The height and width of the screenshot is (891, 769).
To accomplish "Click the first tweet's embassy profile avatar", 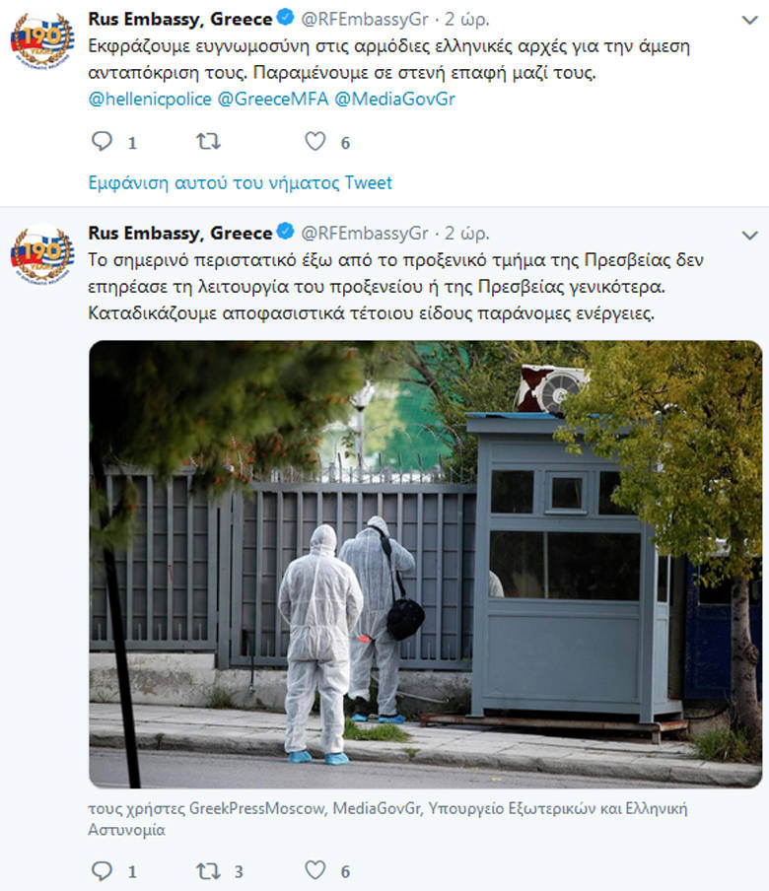I will (x=42, y=39).
